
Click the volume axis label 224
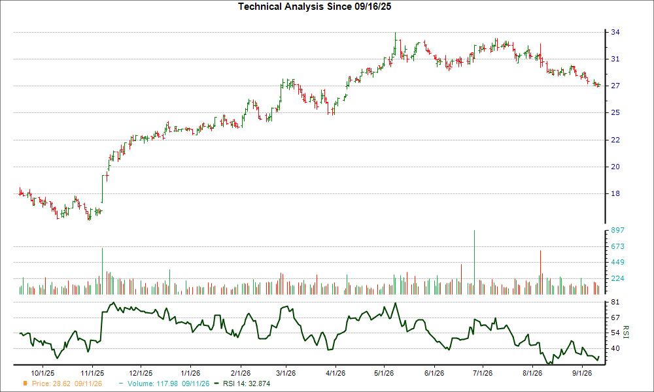[618, 279]
